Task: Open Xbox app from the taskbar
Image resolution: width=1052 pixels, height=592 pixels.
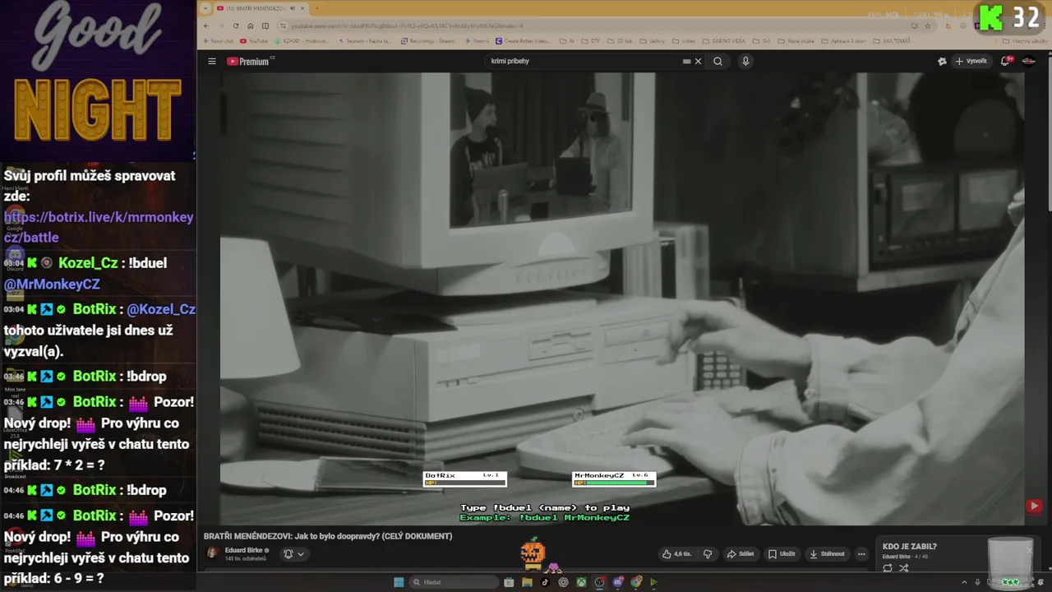Action: (581, 582)
